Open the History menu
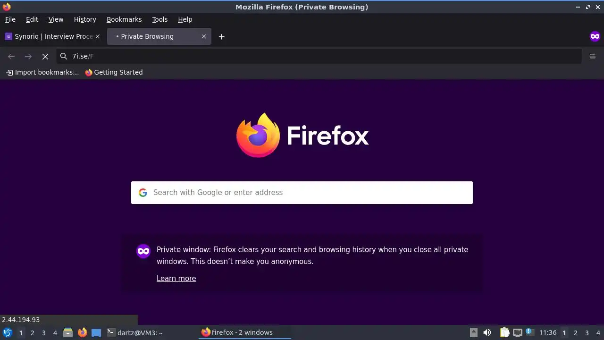The image size is (604, 340). coord(85,19)
